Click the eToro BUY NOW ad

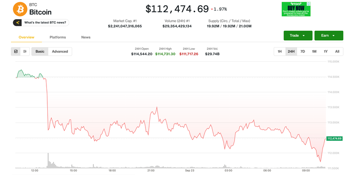[x=296, y=9]
